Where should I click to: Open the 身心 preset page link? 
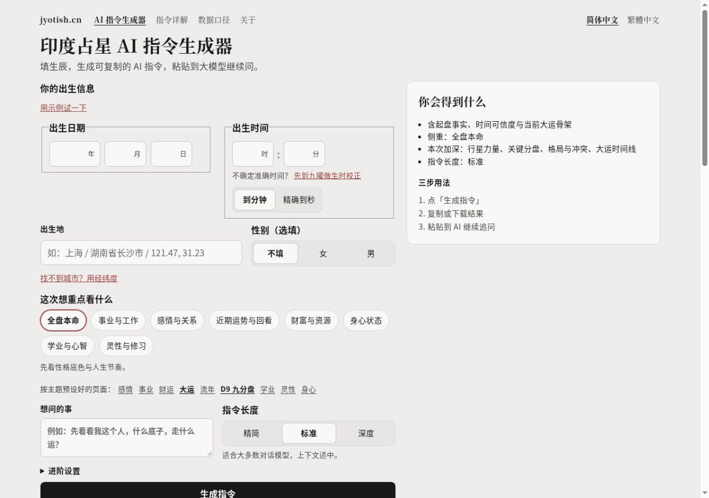[x=308, y=390]
